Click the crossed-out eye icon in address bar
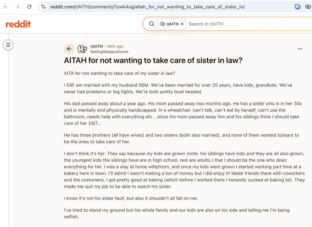312x227 pixels. [x=308, y=7]
